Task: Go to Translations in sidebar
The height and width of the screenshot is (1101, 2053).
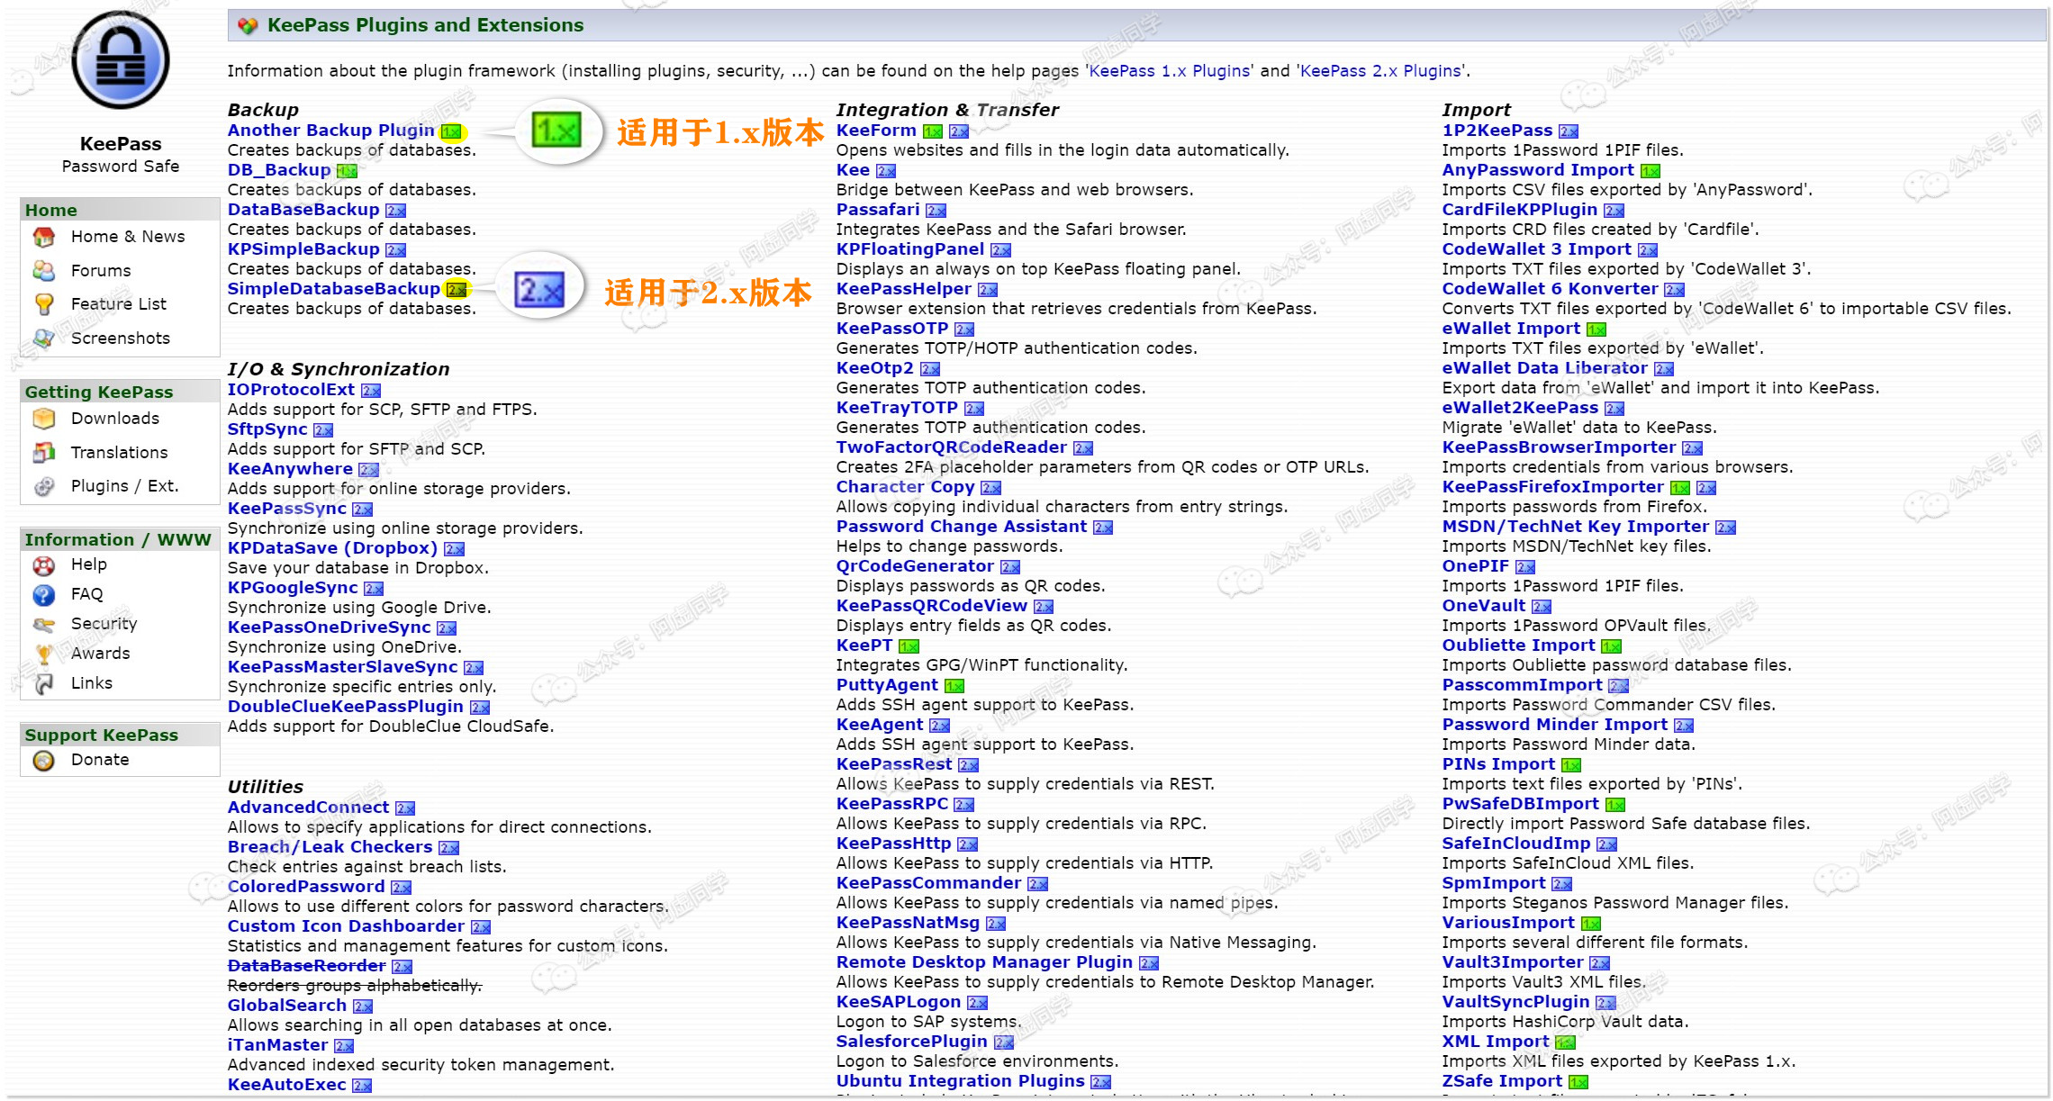Action: point(119,453)
